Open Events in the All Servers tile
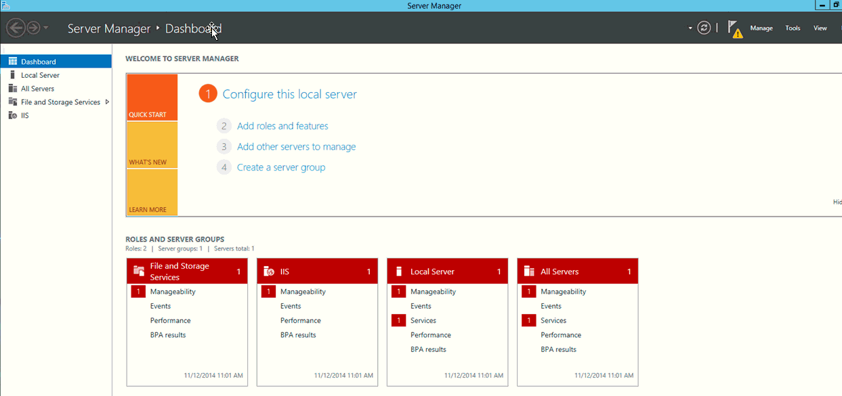 click(x=551, y=306)
